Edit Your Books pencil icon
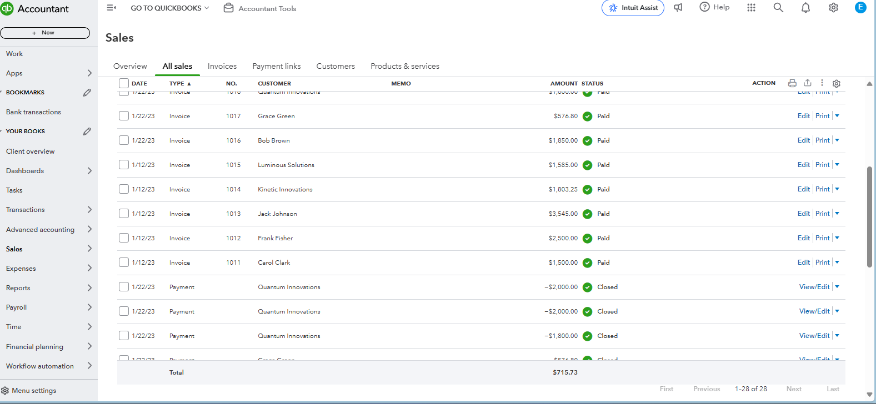 [x=87, y=132]
